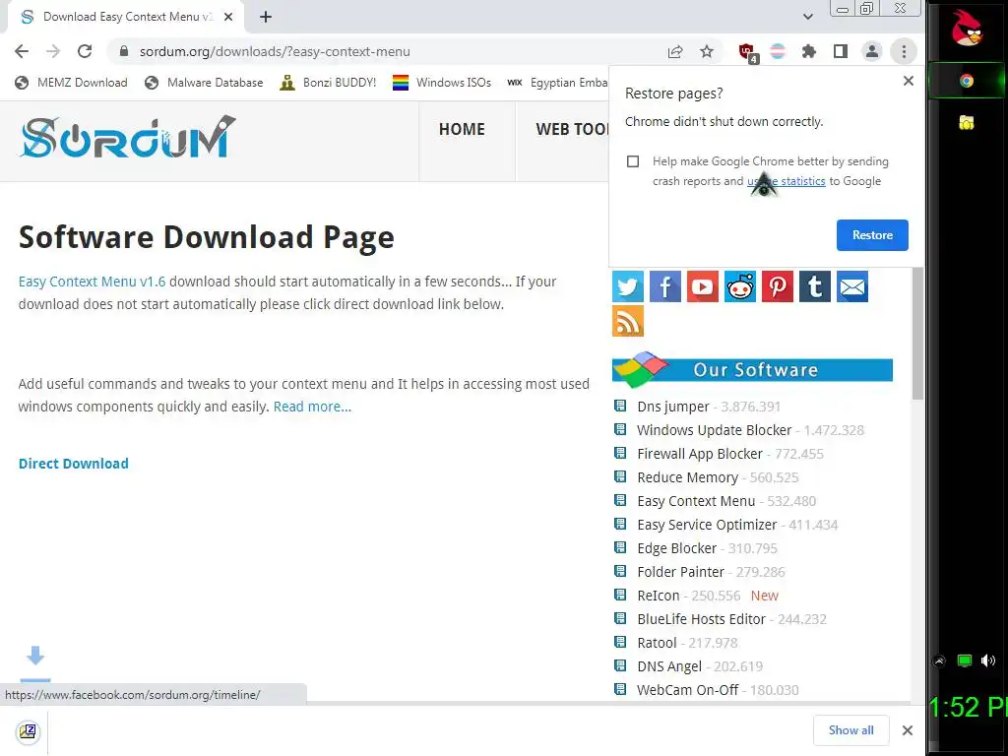Click the page vertical scrollbar
Screen dimensions: 1008x756
tap(917, 335)
